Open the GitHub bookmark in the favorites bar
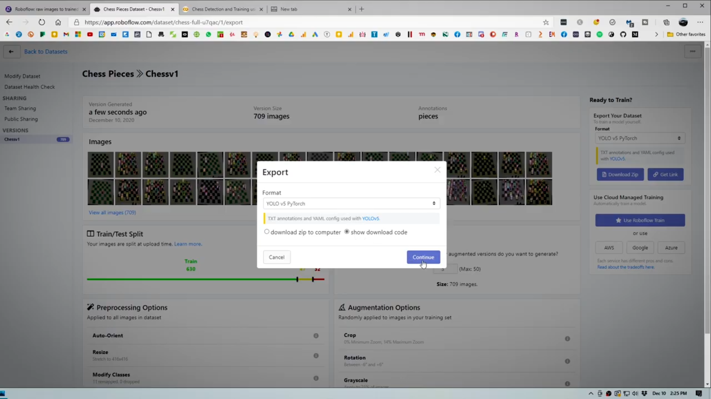Screen dimensions: 711x399 pyautogui.click(x=623, y=34)
